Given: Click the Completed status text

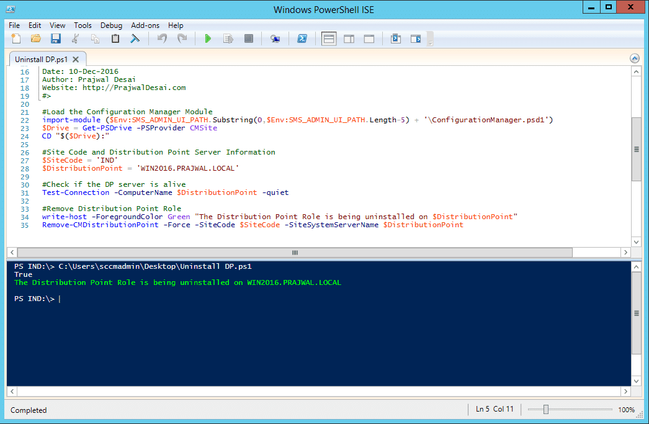Looking at the screenshot, I should pyautogui.click(x=29, y=410).
